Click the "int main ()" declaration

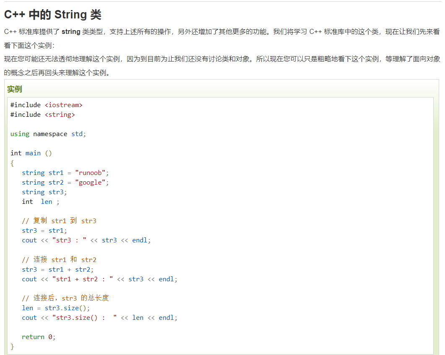31,153
